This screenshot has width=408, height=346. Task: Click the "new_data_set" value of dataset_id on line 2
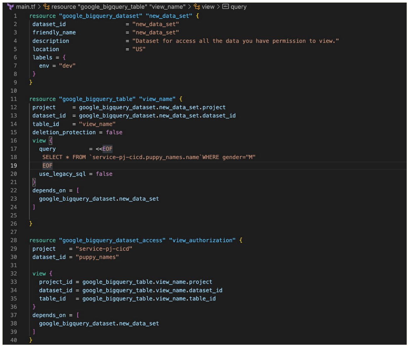click(155, 24)
